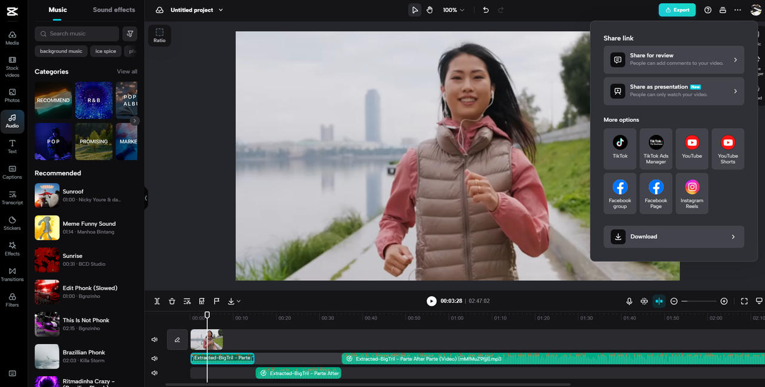Open the 100% zoom level dropdown
This screenshot has width=765, height=387.
(453, 10)
